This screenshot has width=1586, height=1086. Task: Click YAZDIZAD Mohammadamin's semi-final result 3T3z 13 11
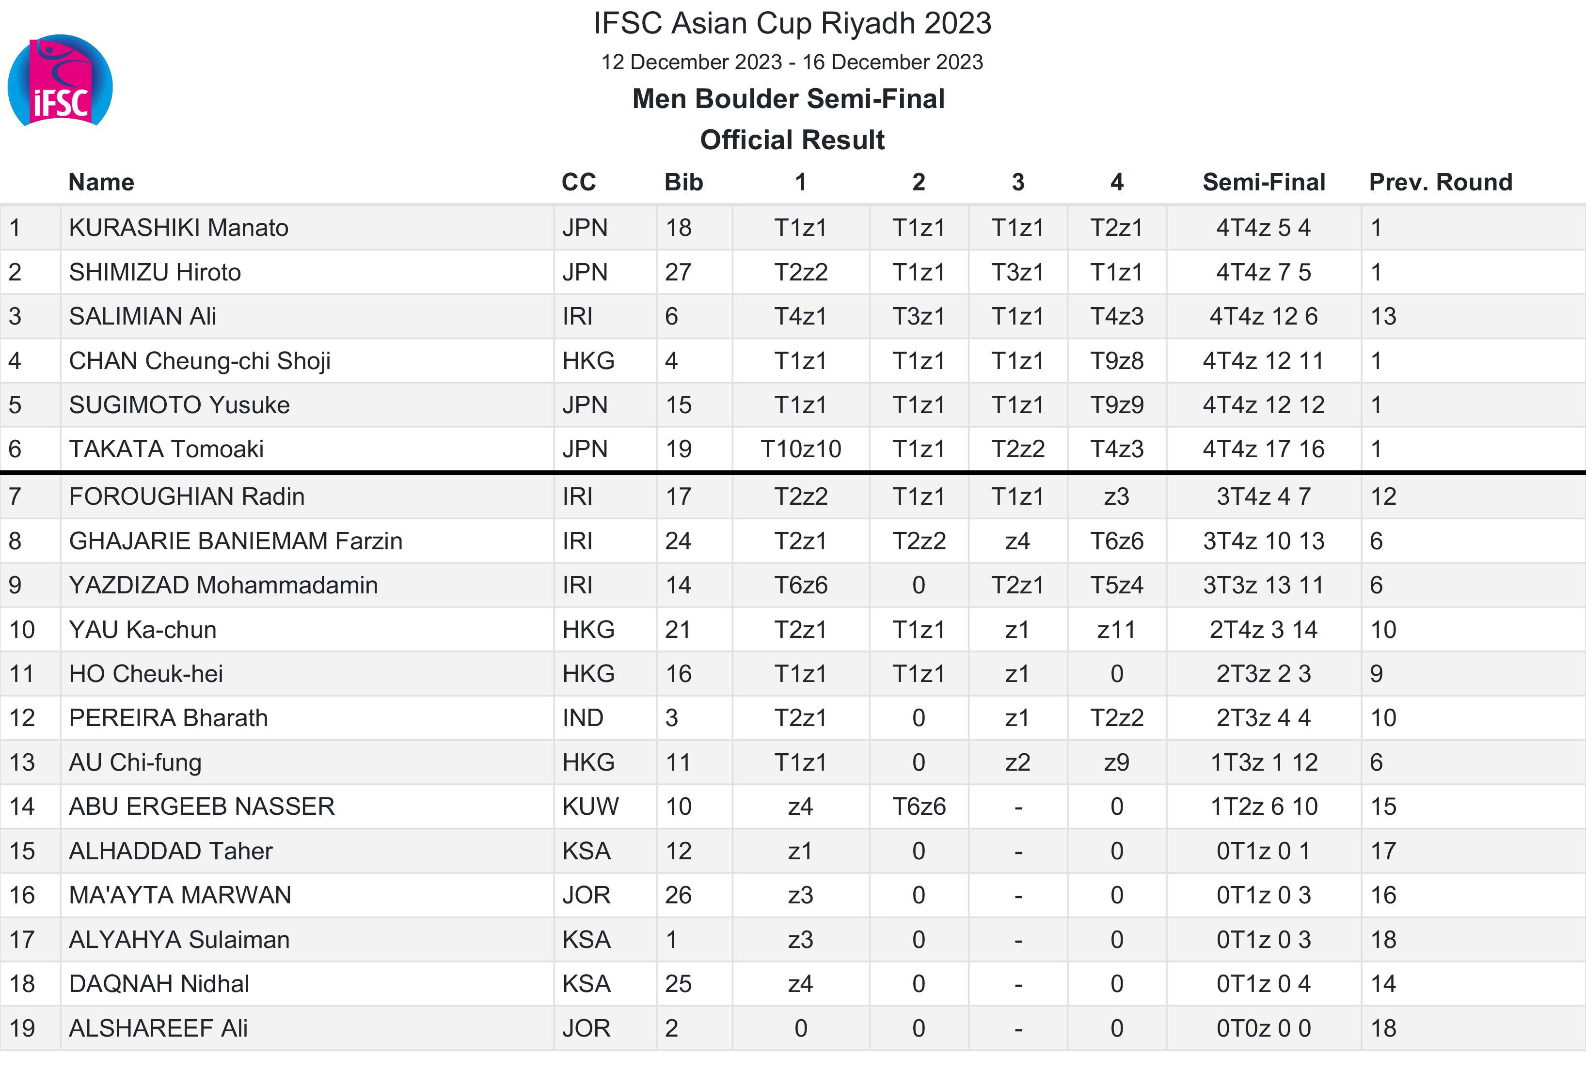[1263, 585]
